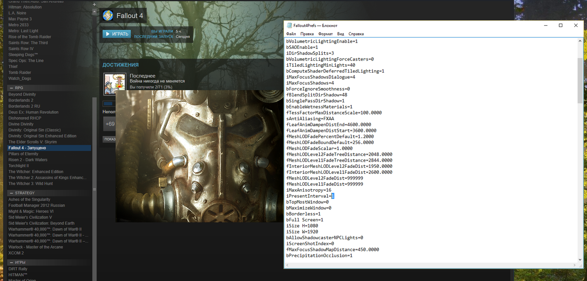Click the Fallout 4 Vault Boy game icon
The width and height of the screenshot is (587, 281).
pyautogui.click(x=108, y=16)
